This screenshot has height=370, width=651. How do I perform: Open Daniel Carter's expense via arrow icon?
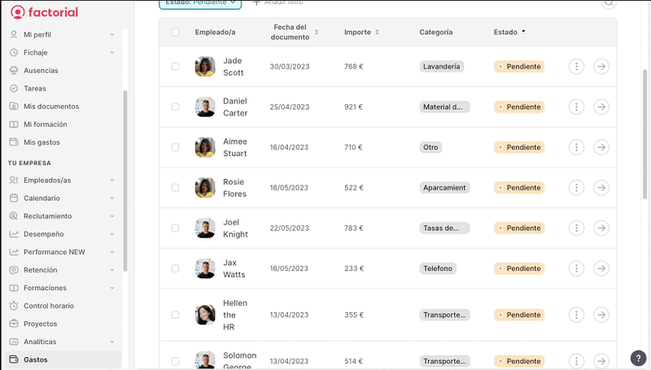click(x=601, y=107)
